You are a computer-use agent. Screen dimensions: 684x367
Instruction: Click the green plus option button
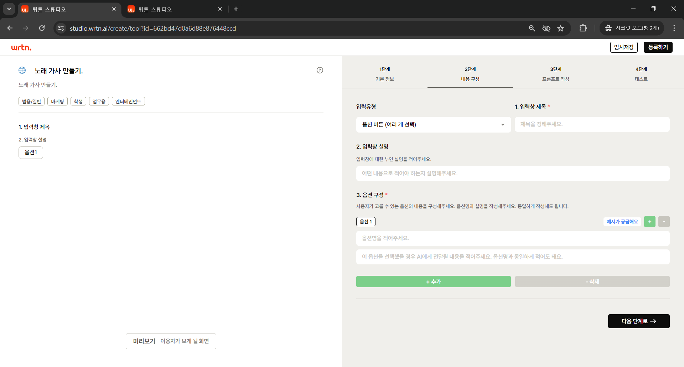650,222
